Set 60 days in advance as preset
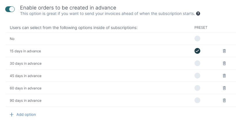The height and width of the screenshot is (121, 236). (197, 88)
